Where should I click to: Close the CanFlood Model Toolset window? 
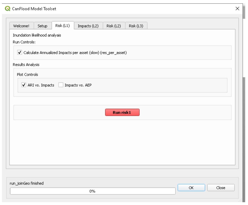237,8
